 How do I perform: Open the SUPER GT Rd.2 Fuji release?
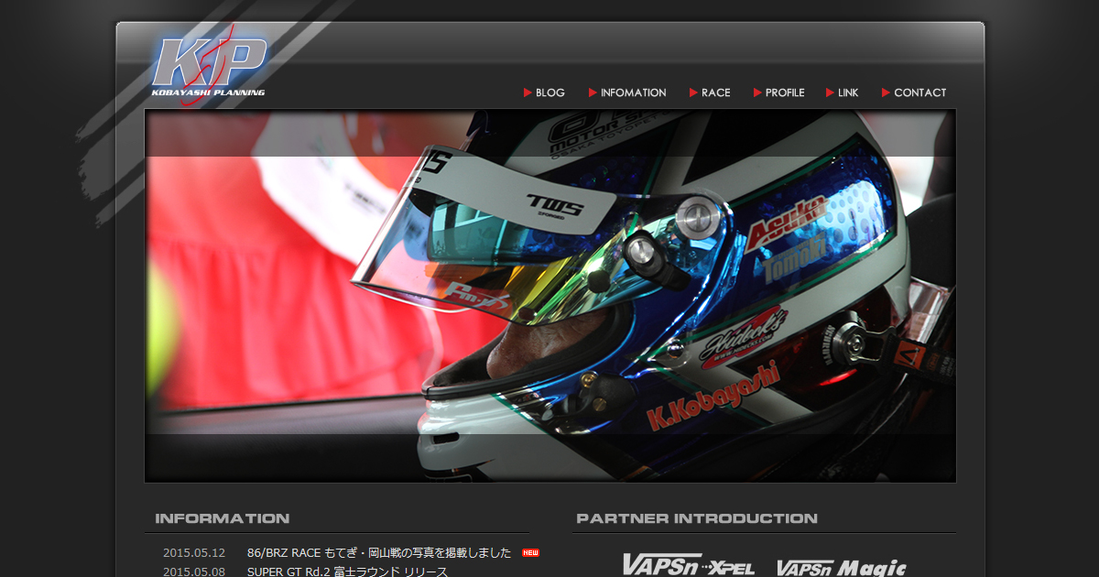coord(347,572)
